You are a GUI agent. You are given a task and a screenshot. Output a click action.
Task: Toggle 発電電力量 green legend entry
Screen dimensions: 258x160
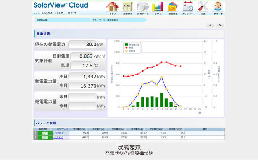coord(132,45)
